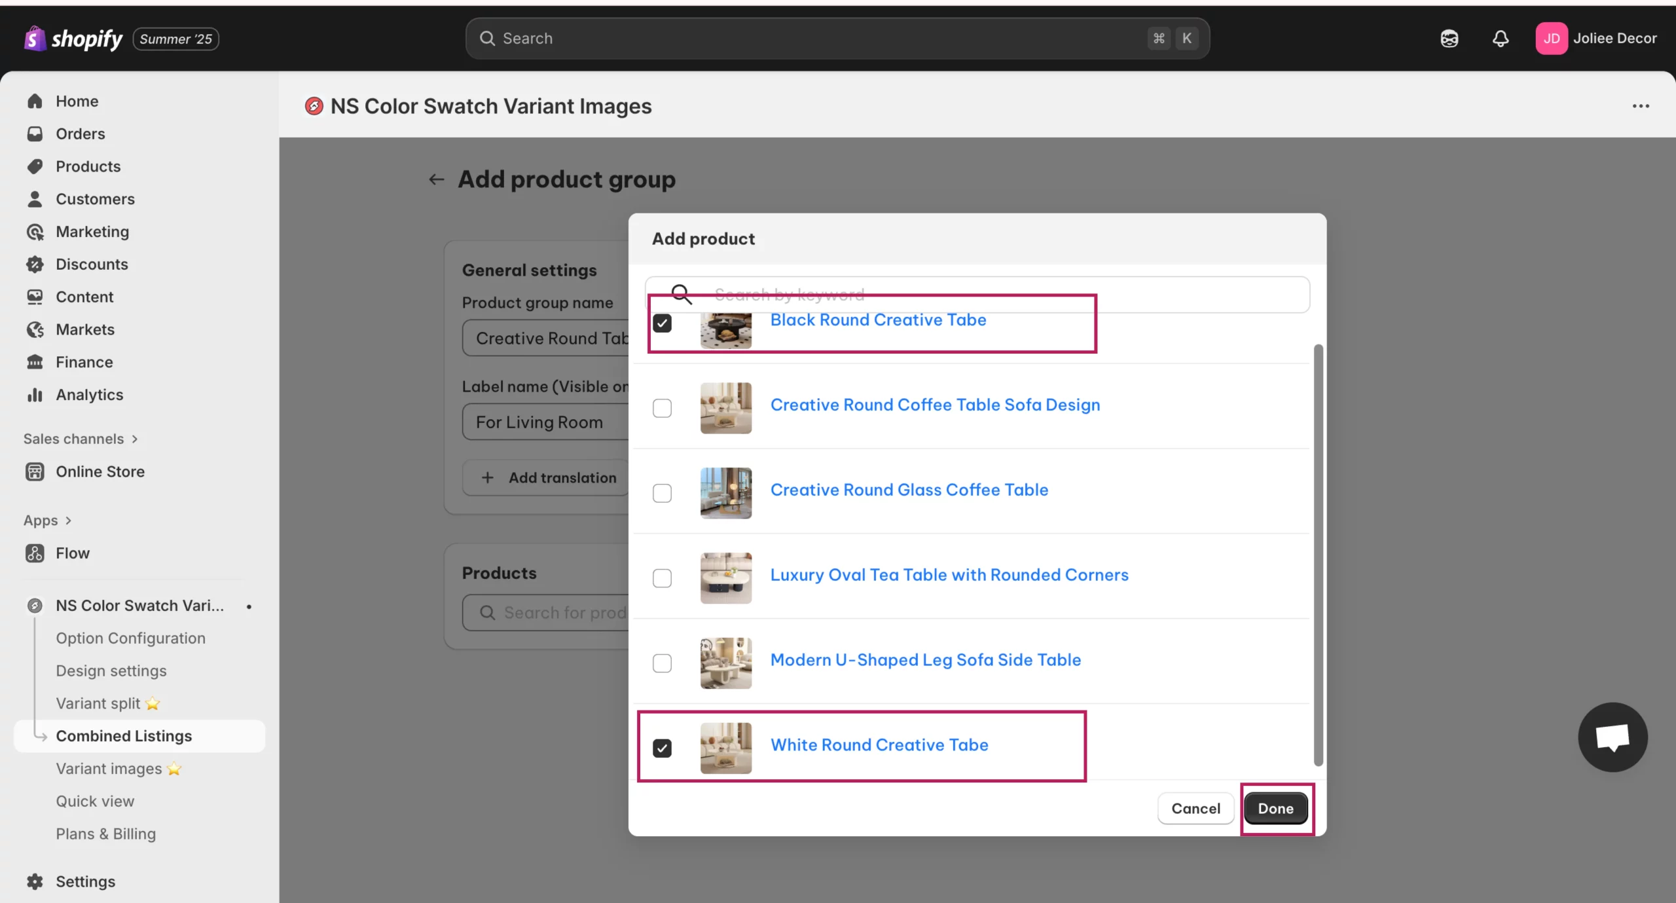Click the product list scrollbar

(x=1319, y=555)
